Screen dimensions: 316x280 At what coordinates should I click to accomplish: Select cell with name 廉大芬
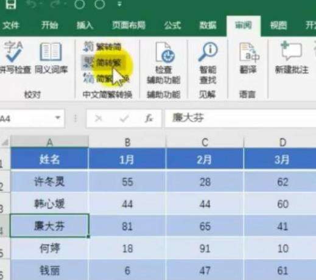point(50,226)
